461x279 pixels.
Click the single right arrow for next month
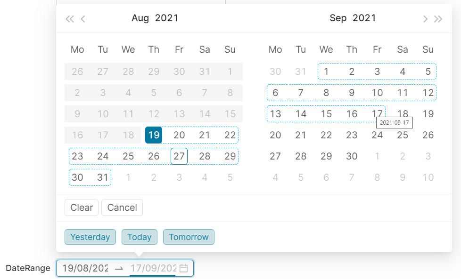point(425,19)
